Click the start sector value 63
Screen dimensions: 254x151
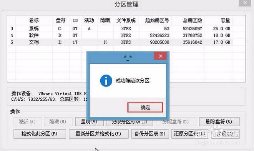tap(167, 29)
